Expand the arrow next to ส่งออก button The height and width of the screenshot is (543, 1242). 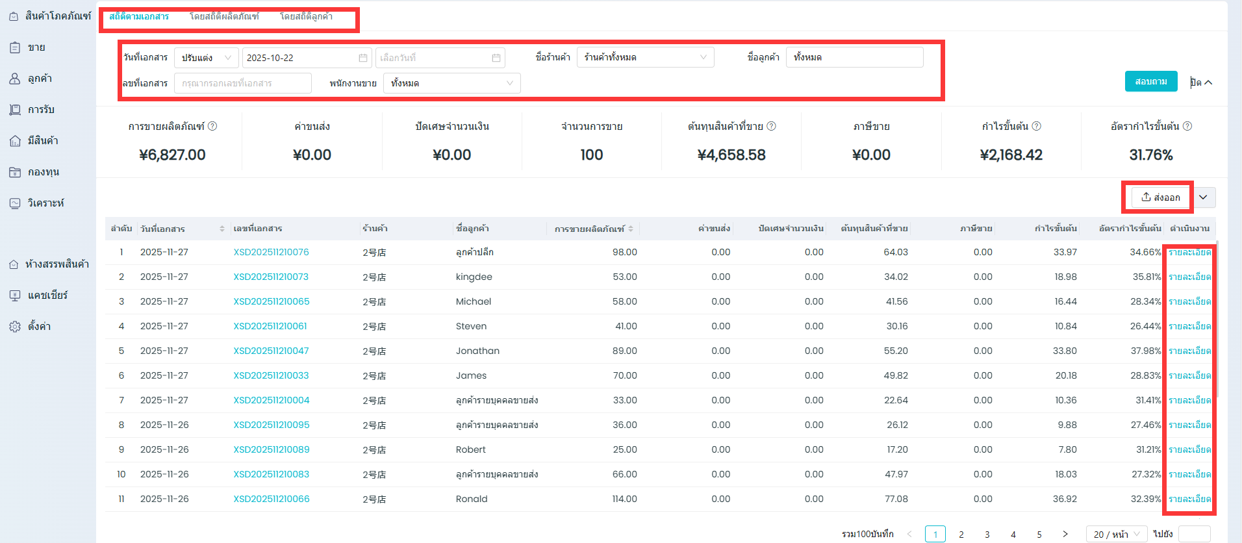click(x=1203, y=197)
